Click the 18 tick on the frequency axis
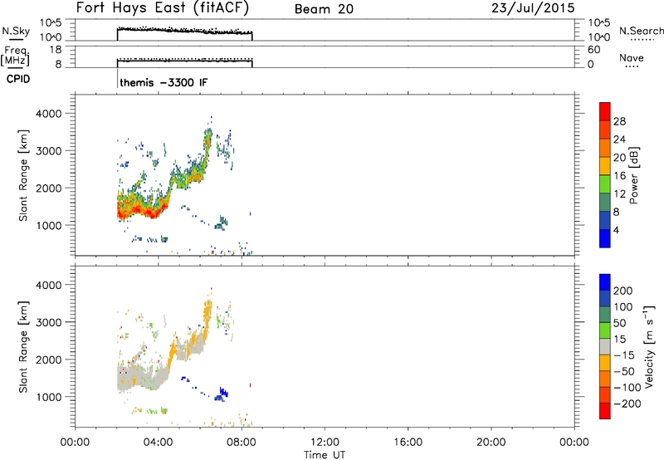Viewport: 664px width, 460px height. (56, 50)
